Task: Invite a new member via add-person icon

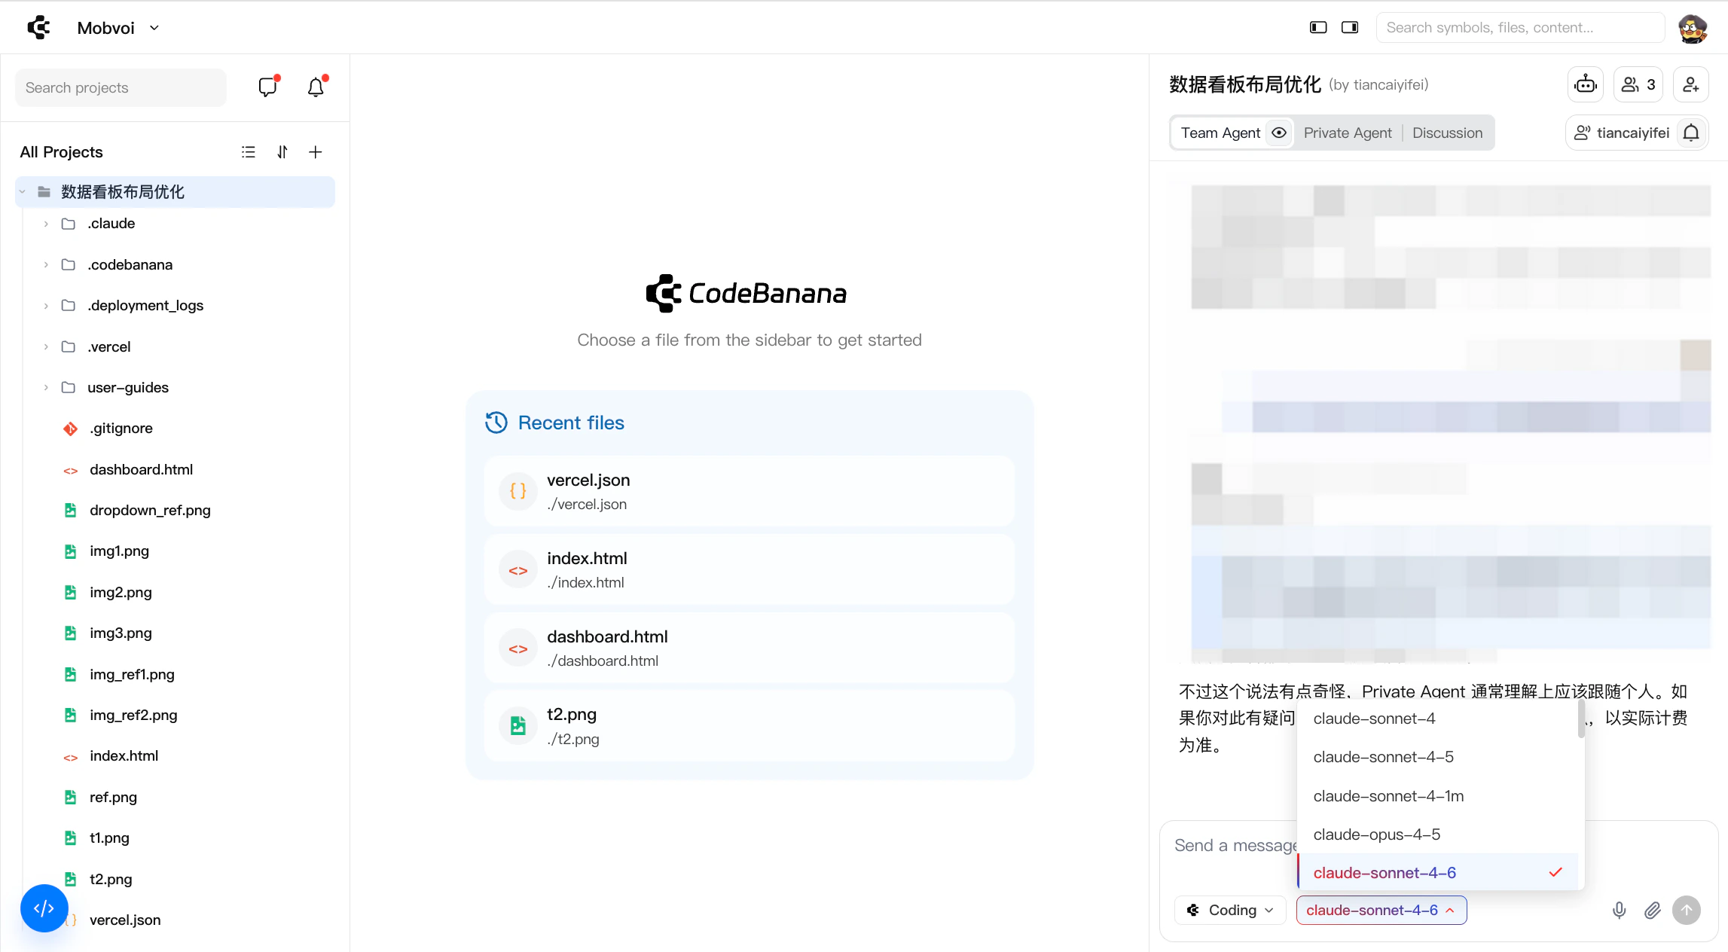Action: pos(1690,84)
